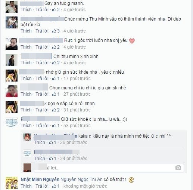Click Thích under 'Rực 1 góc trời' comment
Screen dimensions: 193x190
coord(26,47)
